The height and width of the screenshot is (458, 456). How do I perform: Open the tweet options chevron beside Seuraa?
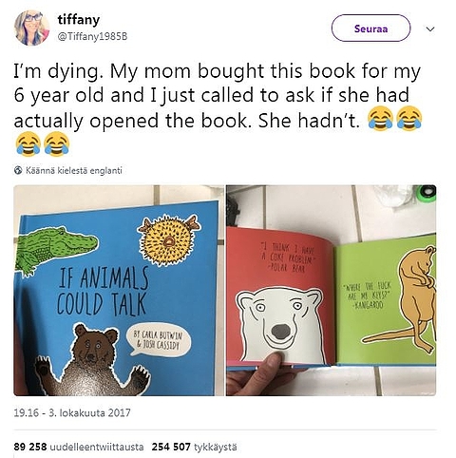[x=430, y=29]
